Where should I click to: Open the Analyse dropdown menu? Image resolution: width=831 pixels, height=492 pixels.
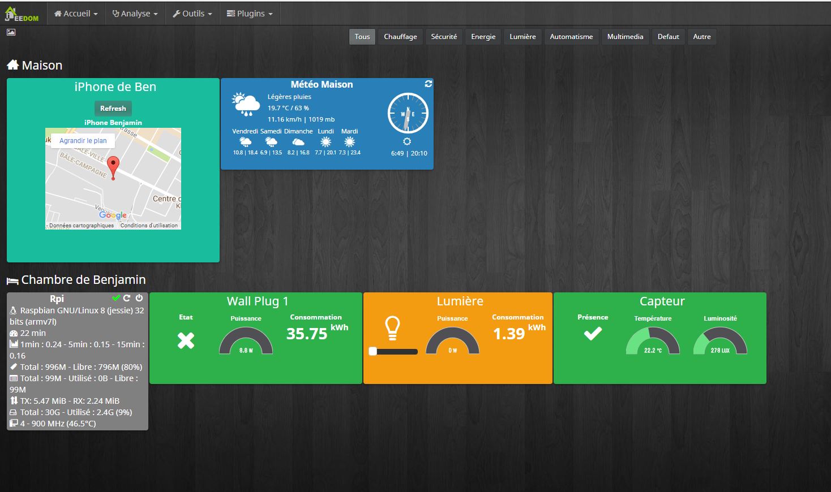click(135, 14)
